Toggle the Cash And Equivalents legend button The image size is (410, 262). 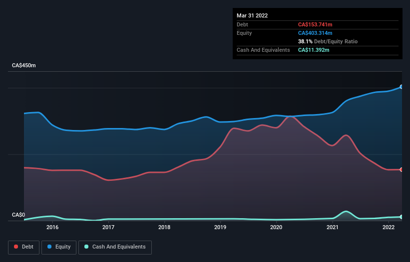115,247
